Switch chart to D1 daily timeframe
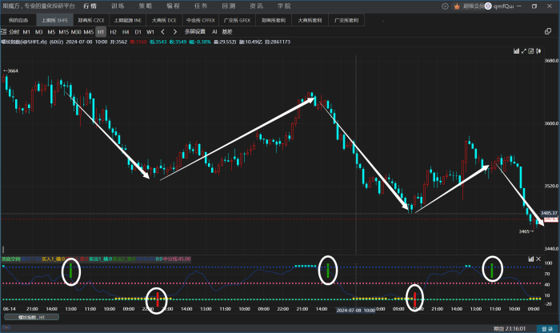560x333 pixels. click(138, 31)
